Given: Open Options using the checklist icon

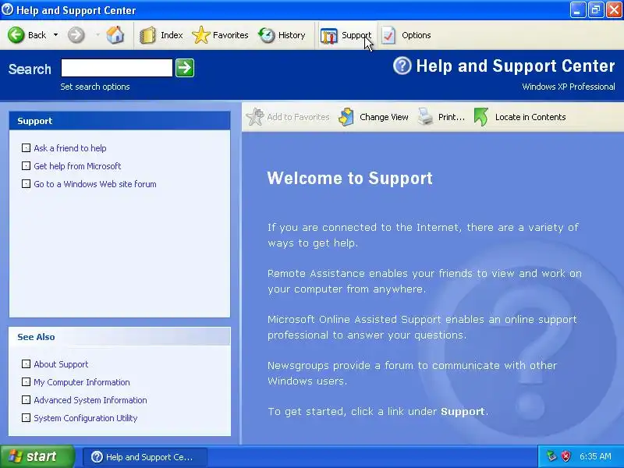Looking at the screenshot, I should (x=388, y=35).
